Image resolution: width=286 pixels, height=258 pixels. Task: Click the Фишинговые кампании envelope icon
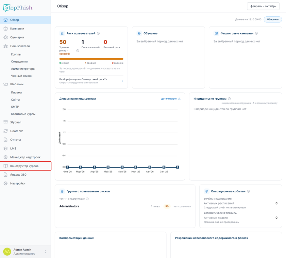[216, 33]
